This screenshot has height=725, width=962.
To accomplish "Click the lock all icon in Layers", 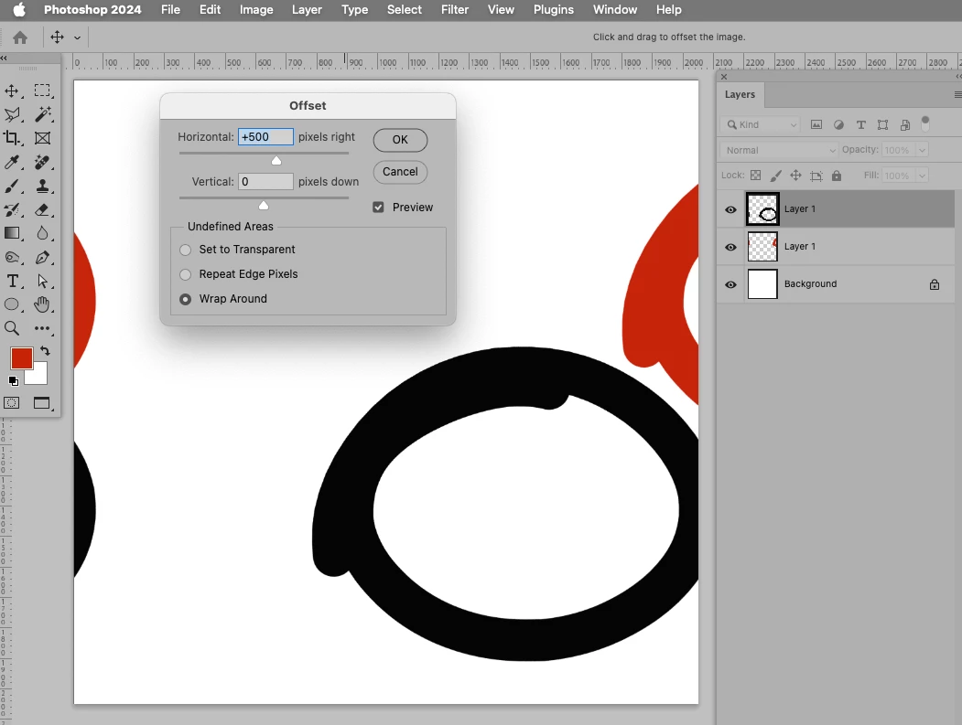I will click(837, 176).
